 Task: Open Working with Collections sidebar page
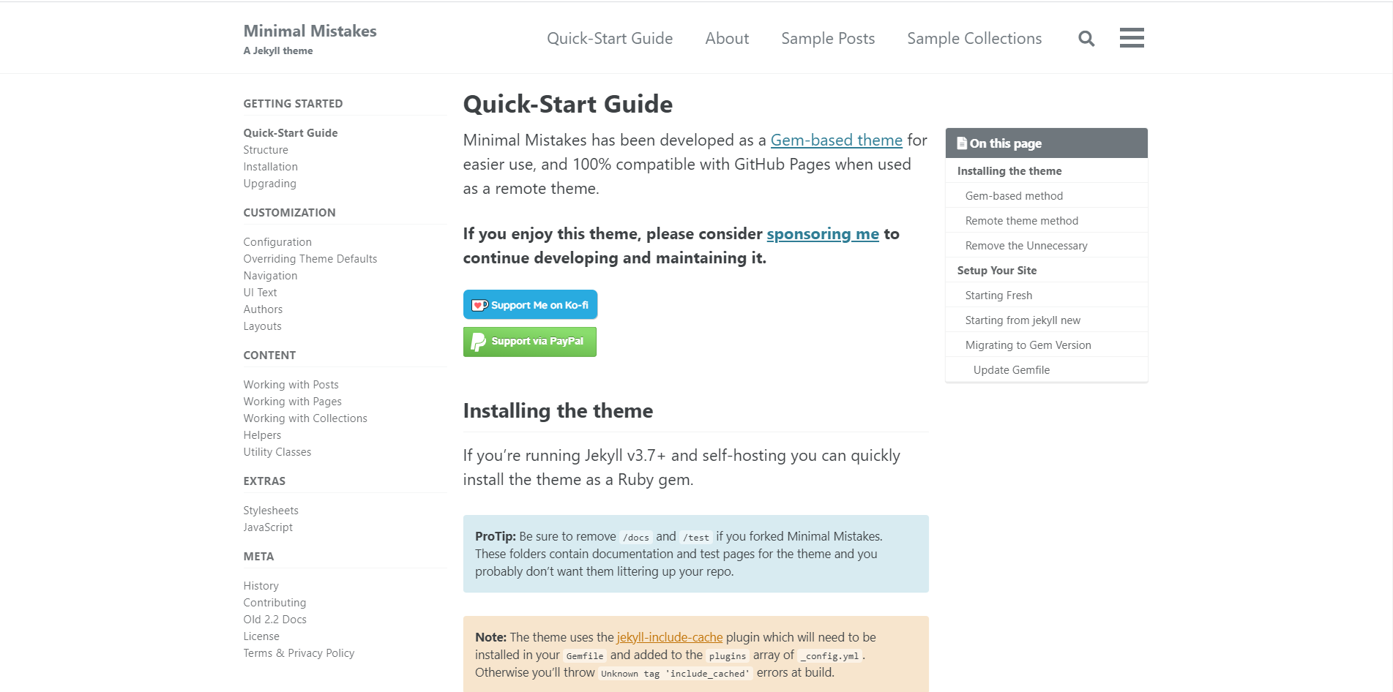305,418
